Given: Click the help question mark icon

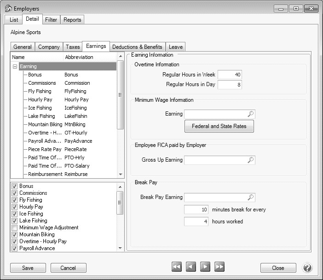Looking at the screenshot, I should coord(307,268).
